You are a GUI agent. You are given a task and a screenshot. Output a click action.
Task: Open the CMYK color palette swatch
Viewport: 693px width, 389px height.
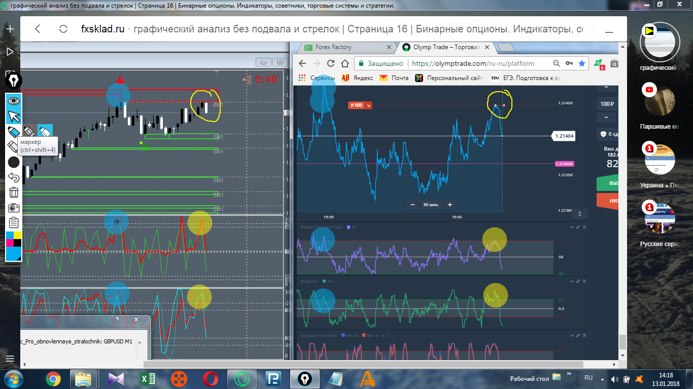coord(14,239)
